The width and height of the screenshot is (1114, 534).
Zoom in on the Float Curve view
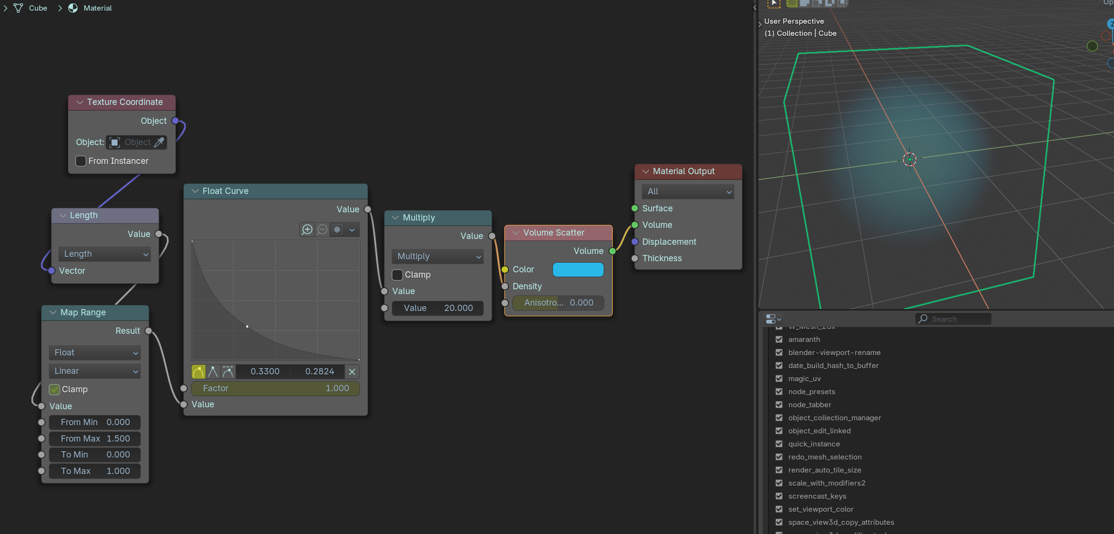307,230
